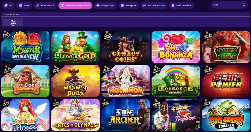Click the search field containing slot
Screen dimensions: 251x132
tap(229, 5)
